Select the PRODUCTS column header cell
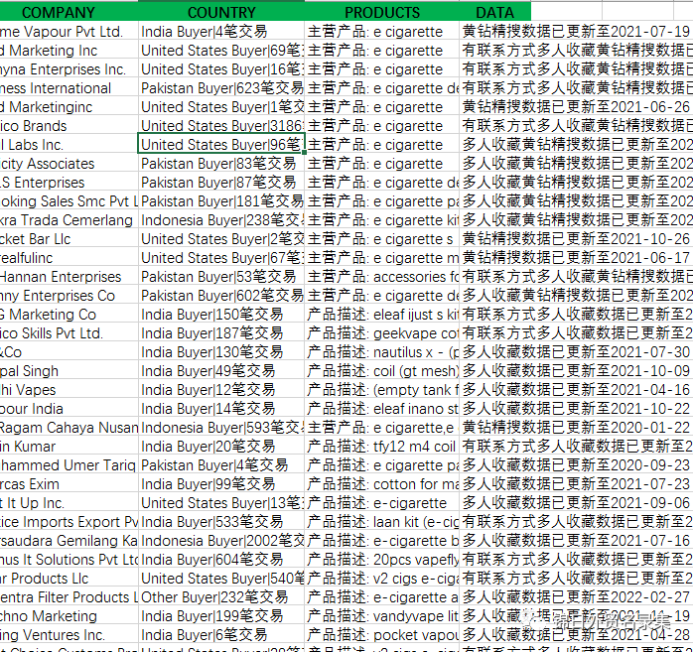The width and height of the screenshot is (693, 652). coord(382,12)
